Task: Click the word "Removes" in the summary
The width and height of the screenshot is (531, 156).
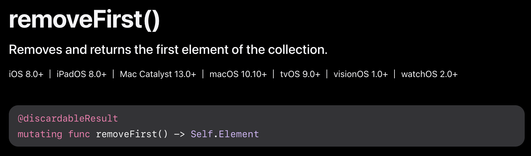Action: tap(36, 49)
